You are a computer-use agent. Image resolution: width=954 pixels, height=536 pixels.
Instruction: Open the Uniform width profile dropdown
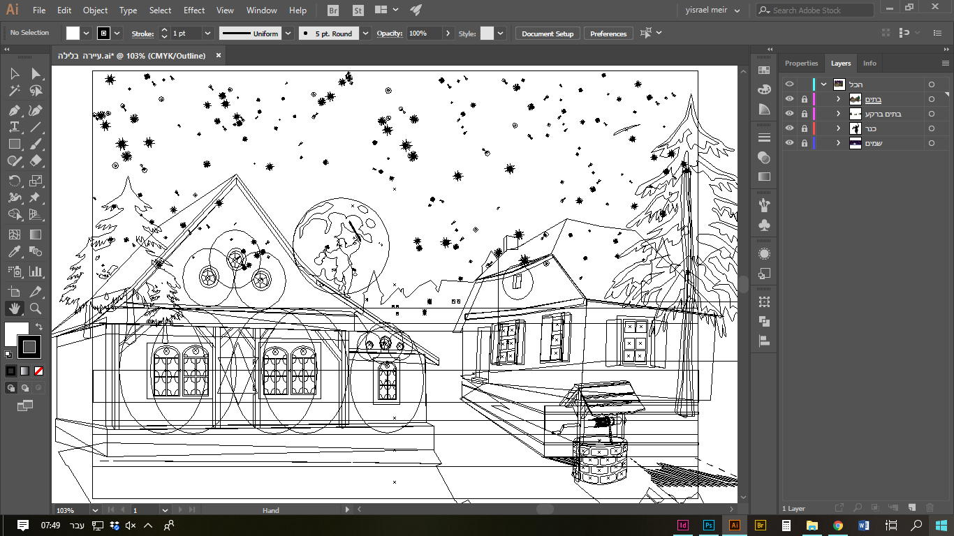click(286, 33)
